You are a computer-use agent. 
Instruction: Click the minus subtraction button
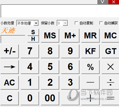click(90, 83)
